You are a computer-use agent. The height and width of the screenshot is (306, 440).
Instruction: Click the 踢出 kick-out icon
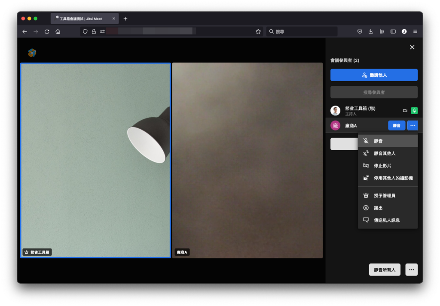tap(366, 208)
